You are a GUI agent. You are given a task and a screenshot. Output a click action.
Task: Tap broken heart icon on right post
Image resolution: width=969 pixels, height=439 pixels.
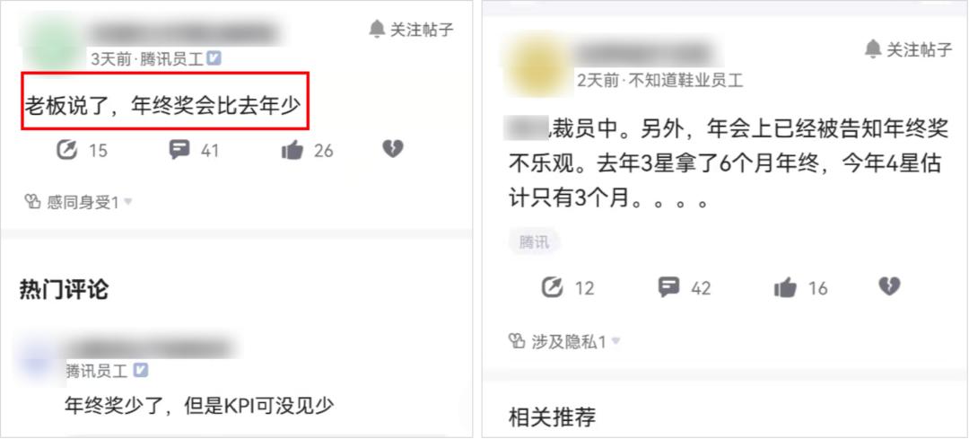click(889, 287)
